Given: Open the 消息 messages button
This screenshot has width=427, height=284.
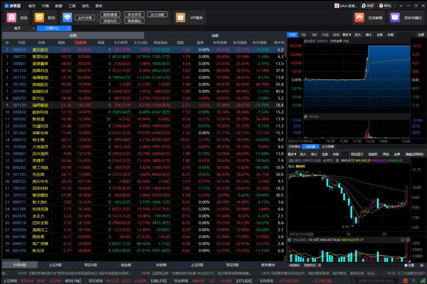Looking at the screenshot, I should click(x=368, y=6).
